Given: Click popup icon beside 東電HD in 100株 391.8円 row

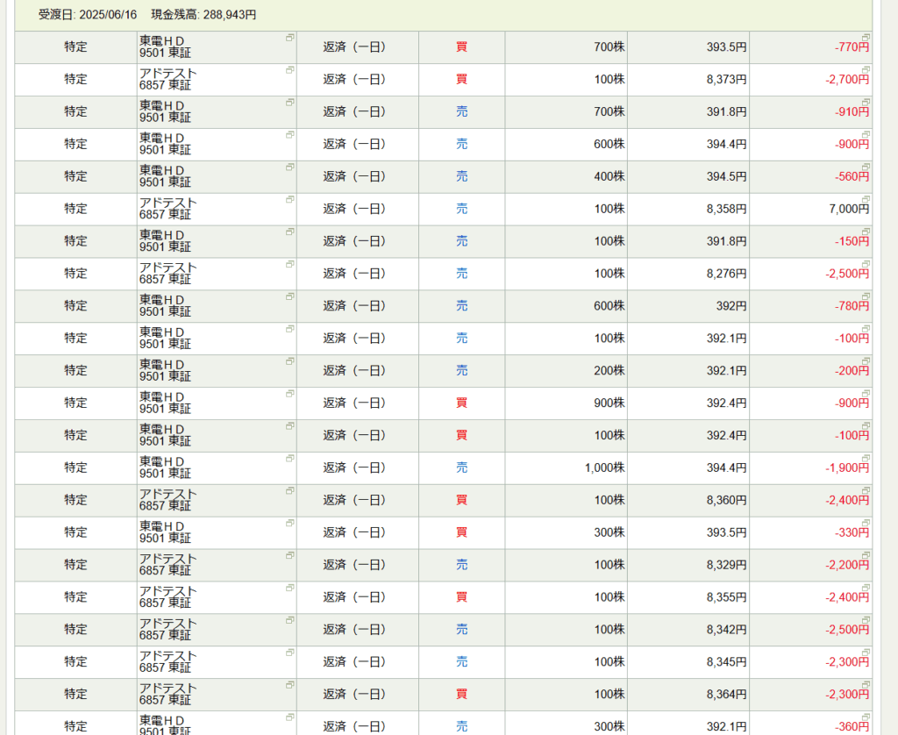Looking at the screenshot, I should click(289, 232).
